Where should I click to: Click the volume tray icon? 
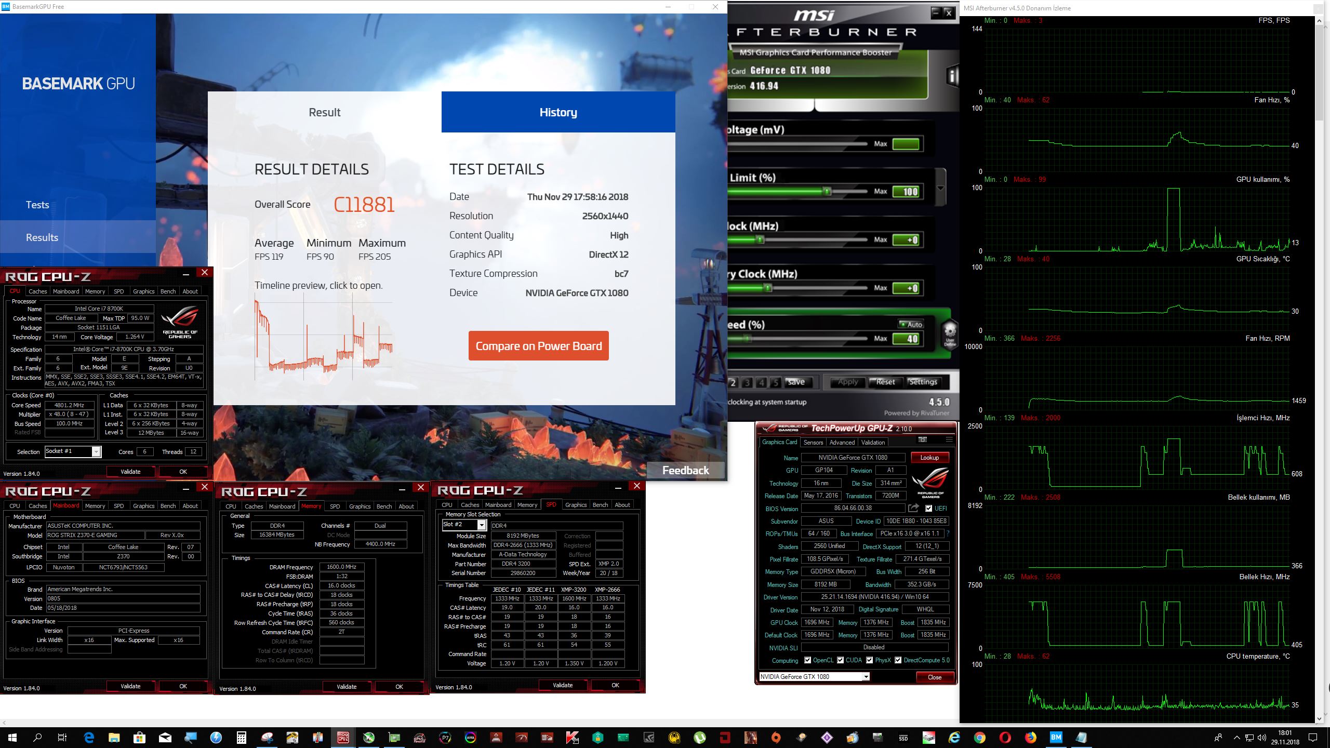(1262, 737)
